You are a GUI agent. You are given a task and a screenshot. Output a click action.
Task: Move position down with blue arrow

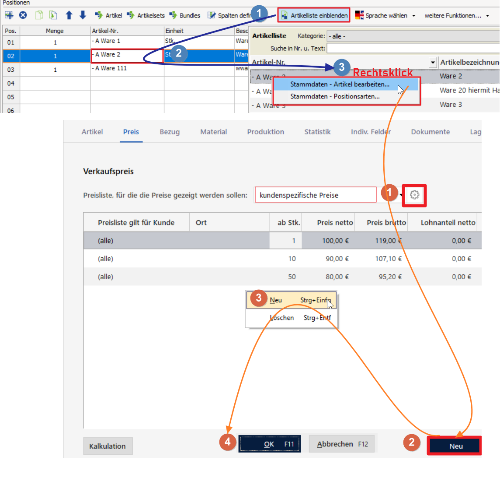83,15
